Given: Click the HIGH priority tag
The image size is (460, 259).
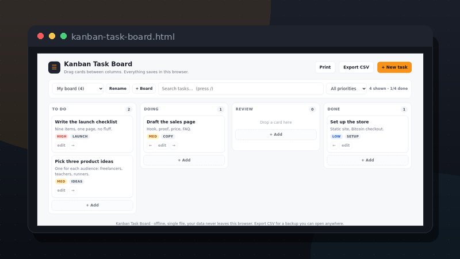Looking at the screenshot, I should click(62, 136).
